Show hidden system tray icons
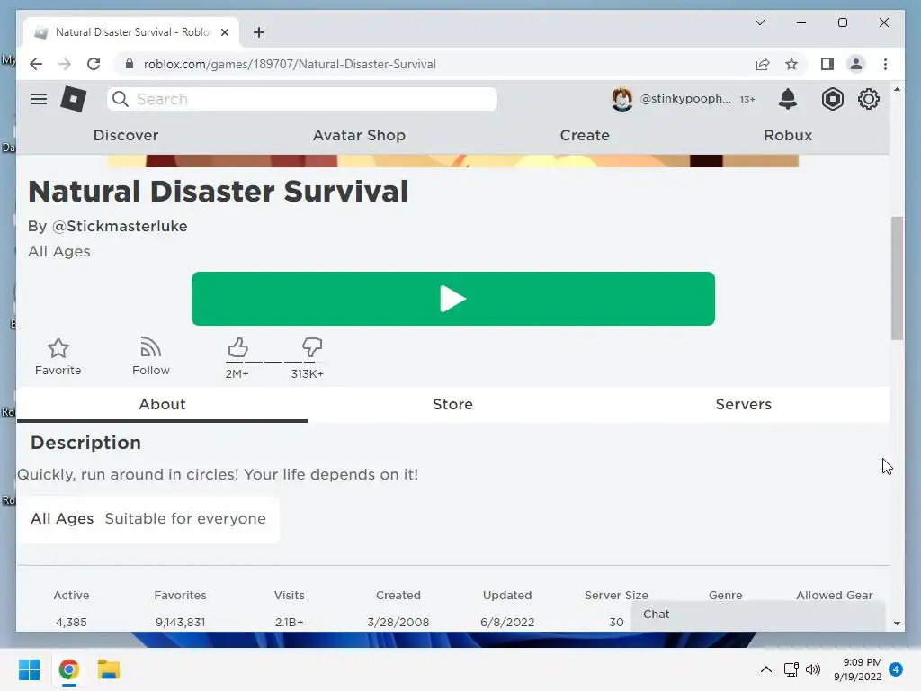Viewport: 921px width, 691px height. [x=766, y=669]
